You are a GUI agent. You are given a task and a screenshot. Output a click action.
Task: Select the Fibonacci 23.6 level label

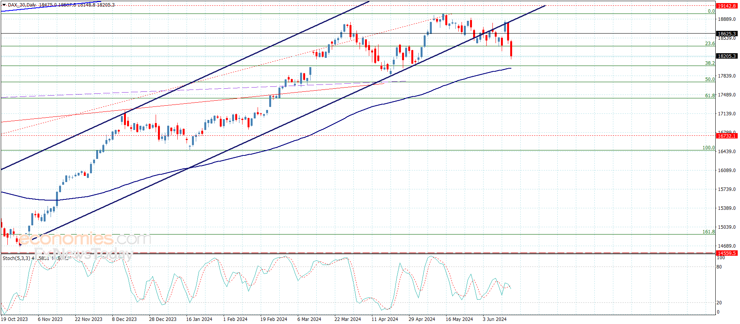(710, 44)
